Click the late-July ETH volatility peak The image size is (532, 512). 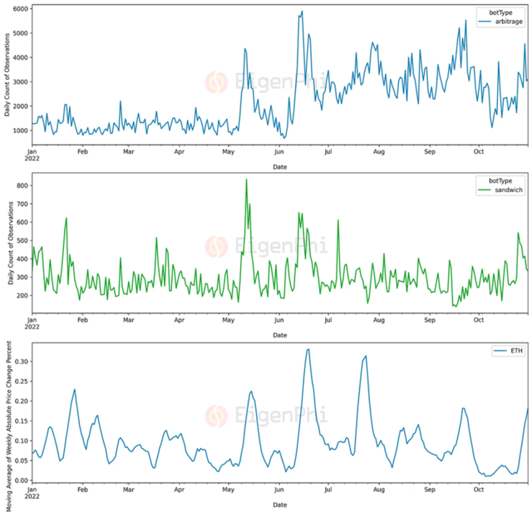pyautogui.click(x=366, y=356)
